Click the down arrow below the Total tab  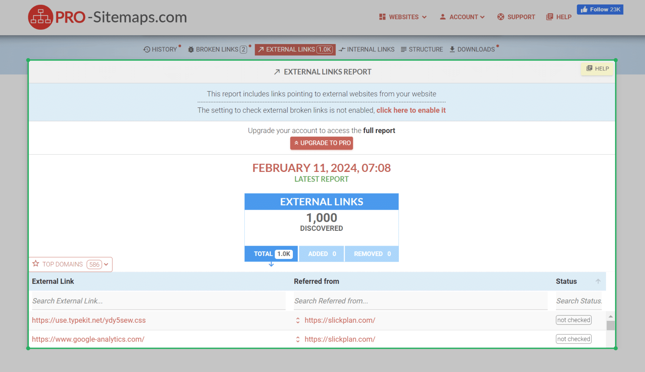[x=271, y=265]
